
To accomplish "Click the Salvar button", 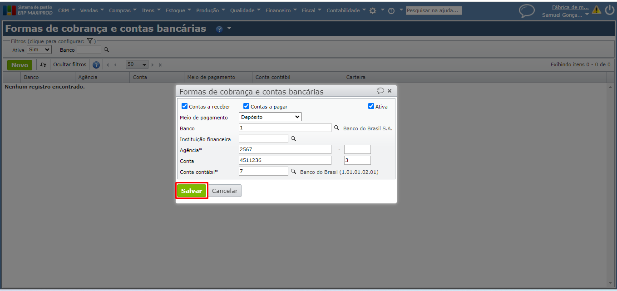I will [x=192, y=191].
